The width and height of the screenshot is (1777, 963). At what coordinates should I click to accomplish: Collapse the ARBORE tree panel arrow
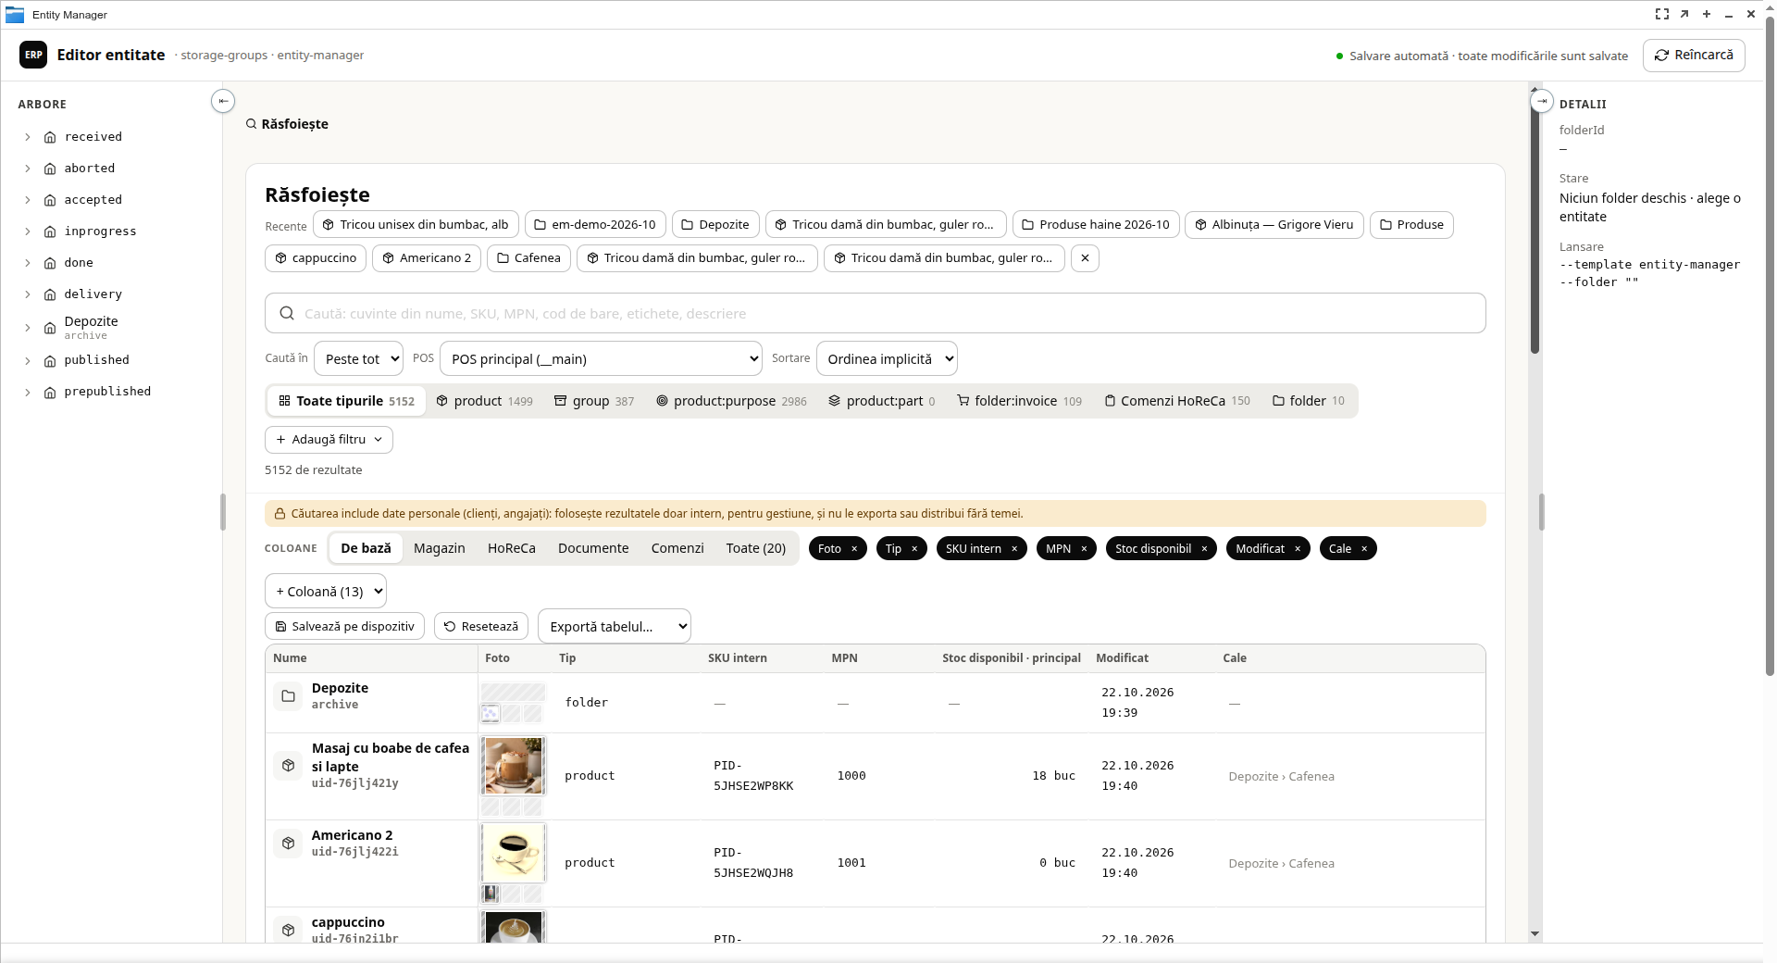(x=223, y=101)
